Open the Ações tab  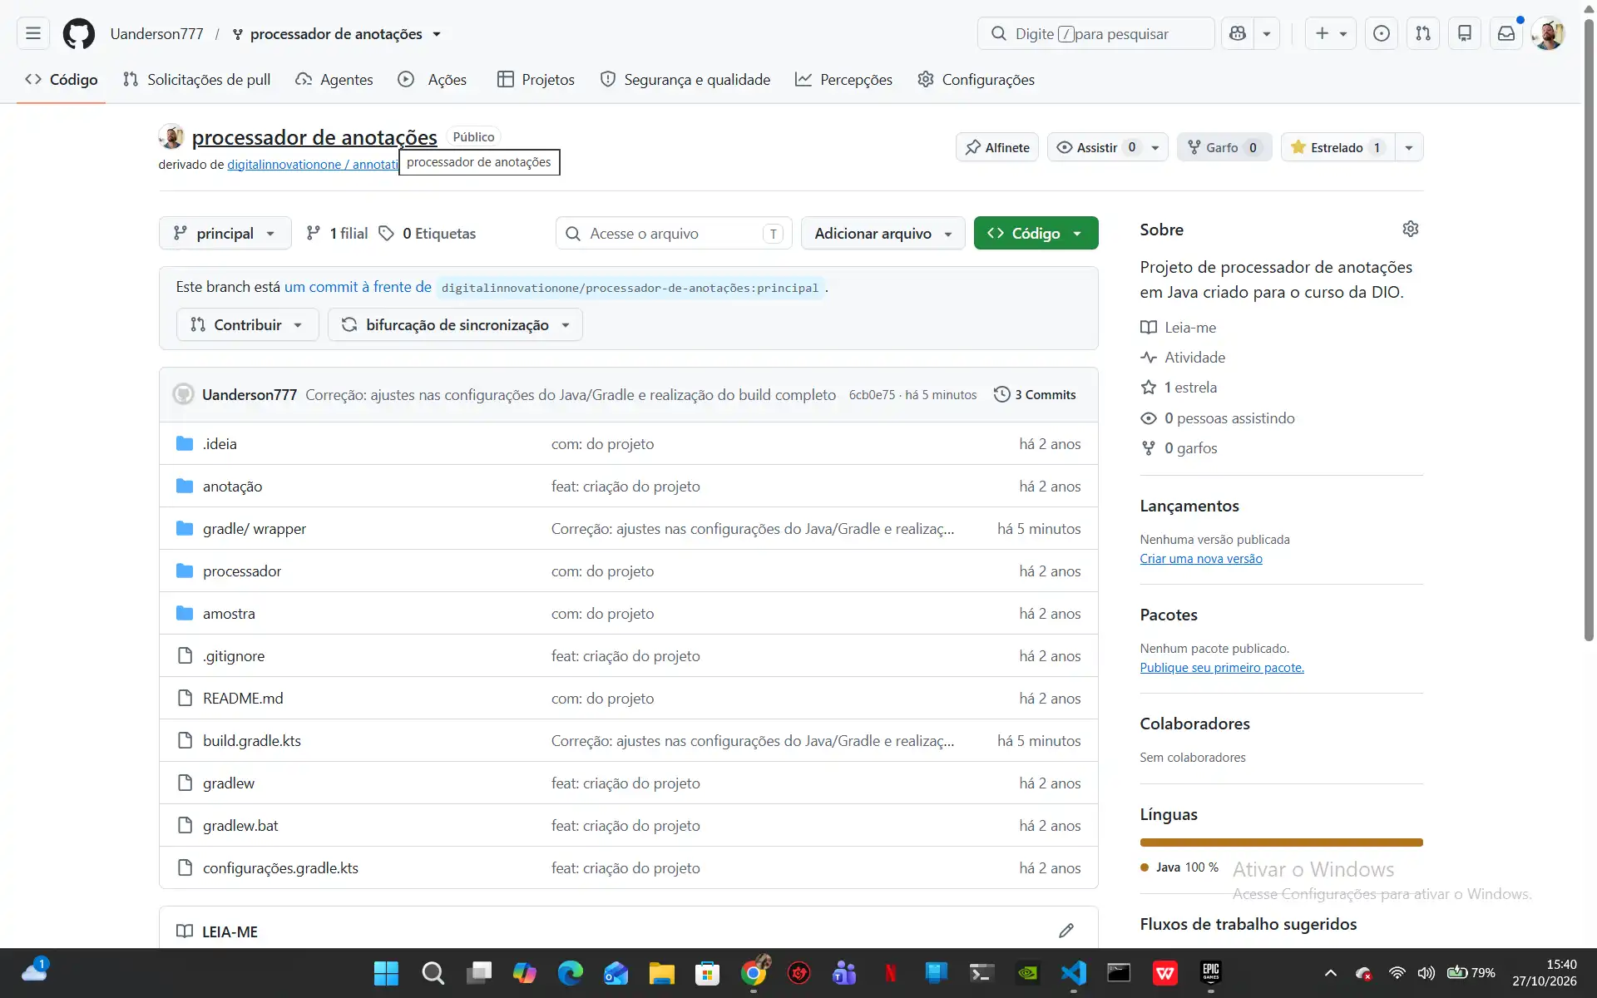tap(433, 79)
